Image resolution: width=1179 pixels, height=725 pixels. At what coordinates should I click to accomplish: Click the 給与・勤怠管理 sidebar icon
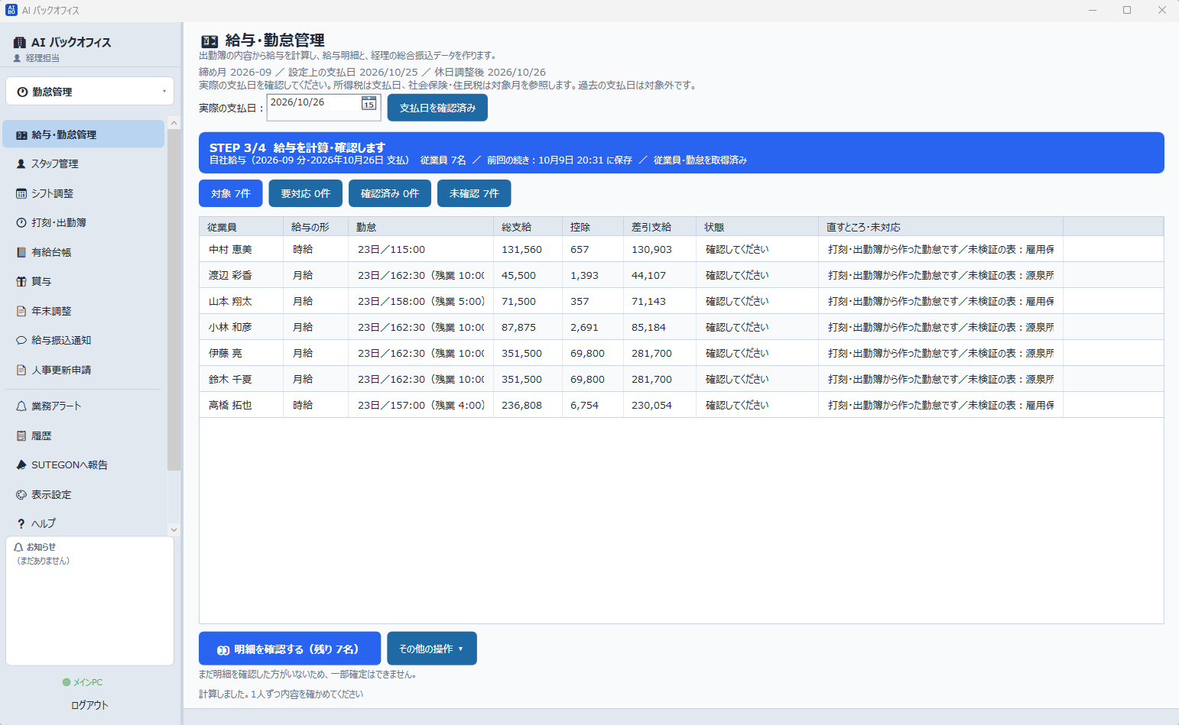(x=21, y=135)
